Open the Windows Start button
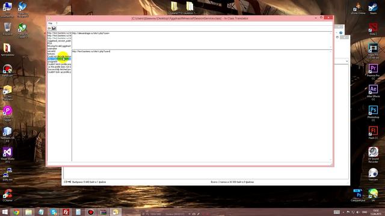Screen dimensions: 385x216 pos(5,212)
